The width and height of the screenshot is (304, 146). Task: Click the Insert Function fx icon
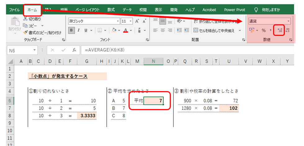[x=74, y=50]
